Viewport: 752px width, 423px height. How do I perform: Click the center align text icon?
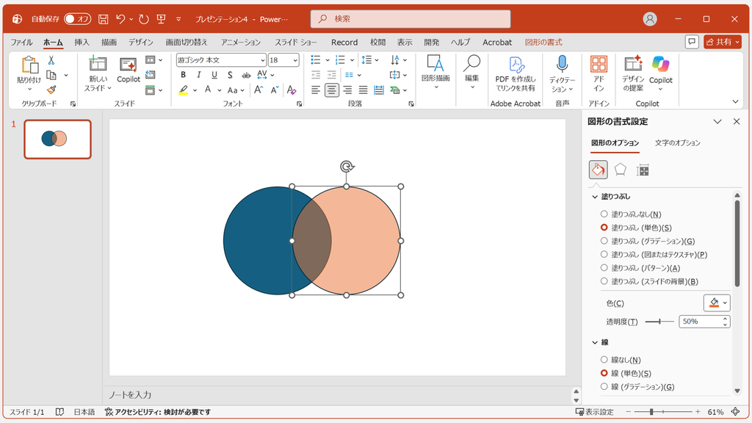[331, 90]
